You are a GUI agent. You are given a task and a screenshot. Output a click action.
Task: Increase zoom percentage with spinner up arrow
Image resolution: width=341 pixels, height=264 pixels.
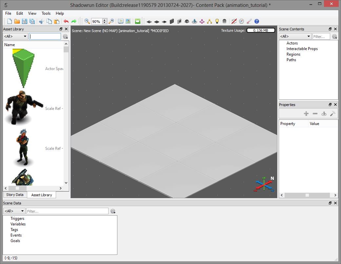point(105,20)
